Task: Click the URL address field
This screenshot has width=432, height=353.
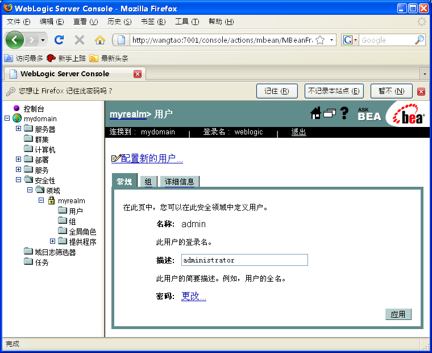Action: tap(222, 40)
